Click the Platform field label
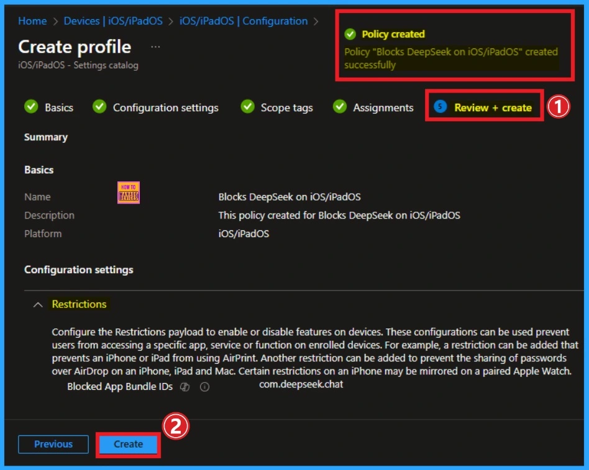 pyautogui.click(x=43, y=233)
